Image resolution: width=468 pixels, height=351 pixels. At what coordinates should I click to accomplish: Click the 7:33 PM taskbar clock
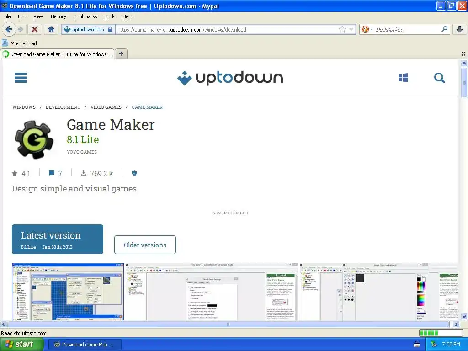coord(451,345)
